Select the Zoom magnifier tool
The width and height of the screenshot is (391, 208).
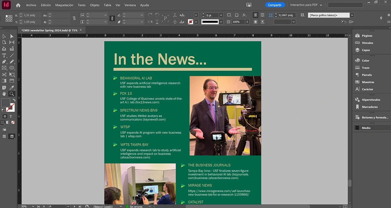(x=12, y=94)
